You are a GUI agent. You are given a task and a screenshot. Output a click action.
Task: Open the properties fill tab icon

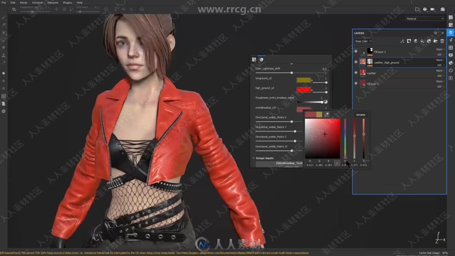(254, 59)
